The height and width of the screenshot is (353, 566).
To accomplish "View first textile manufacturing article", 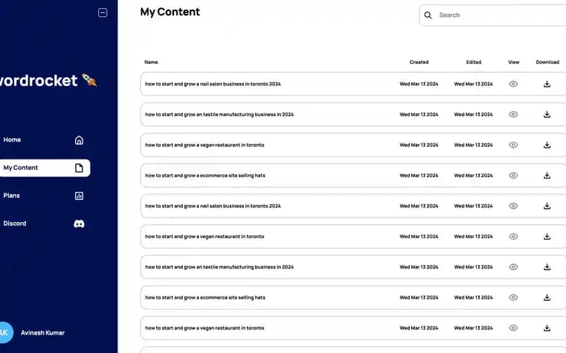I will pos(513,115).
